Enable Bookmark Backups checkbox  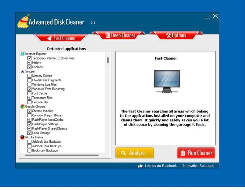pos(29,151)
